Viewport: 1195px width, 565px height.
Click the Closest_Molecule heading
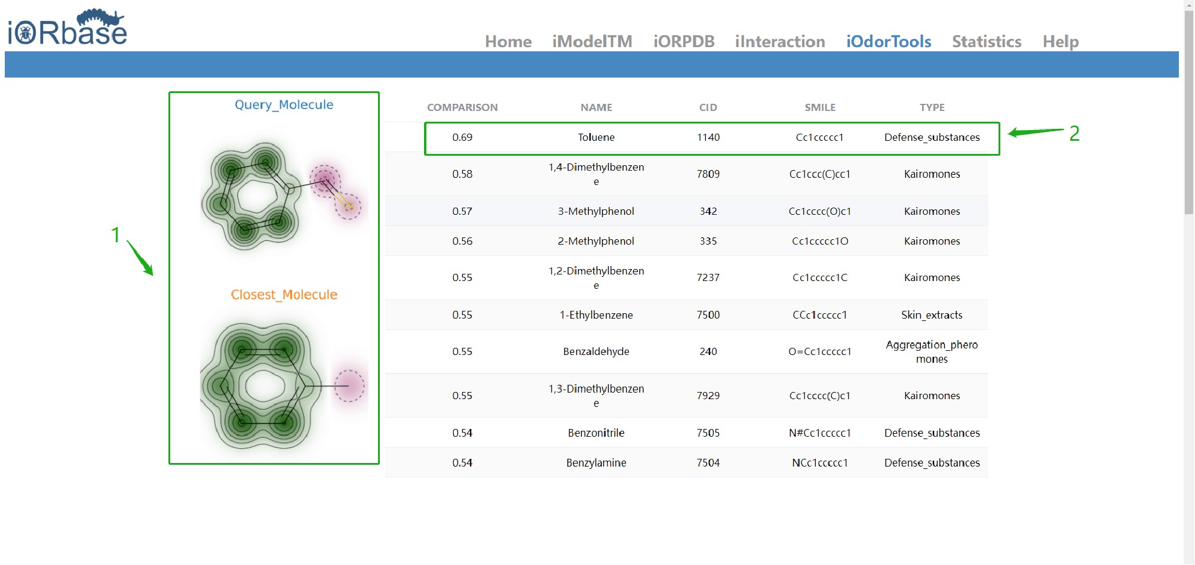click(x=284, y=295)
